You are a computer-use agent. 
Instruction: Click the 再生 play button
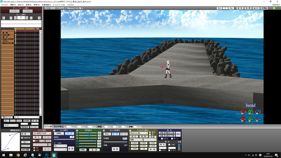(x=162, y=145)
